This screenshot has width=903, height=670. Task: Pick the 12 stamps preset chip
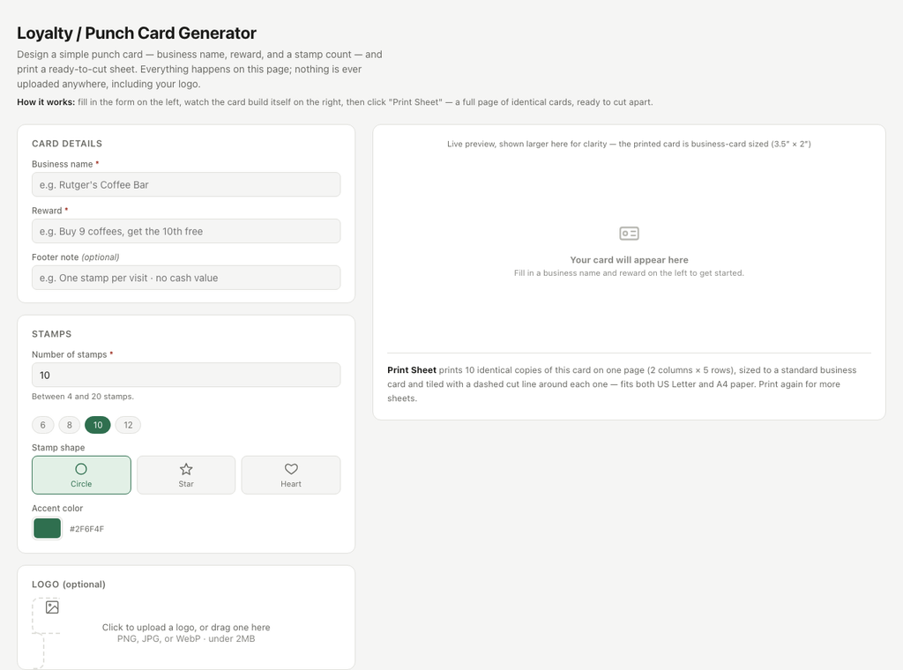tap(128, 425)
